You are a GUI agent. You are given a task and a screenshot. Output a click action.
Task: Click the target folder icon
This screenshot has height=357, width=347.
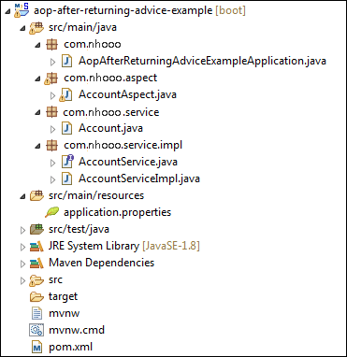pos(36,296)
